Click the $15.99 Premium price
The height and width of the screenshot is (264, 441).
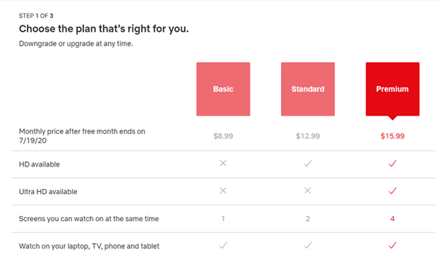(392, 136)
